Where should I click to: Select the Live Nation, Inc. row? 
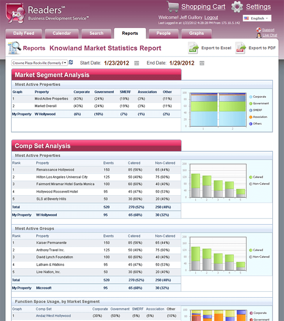coord(96,272)
